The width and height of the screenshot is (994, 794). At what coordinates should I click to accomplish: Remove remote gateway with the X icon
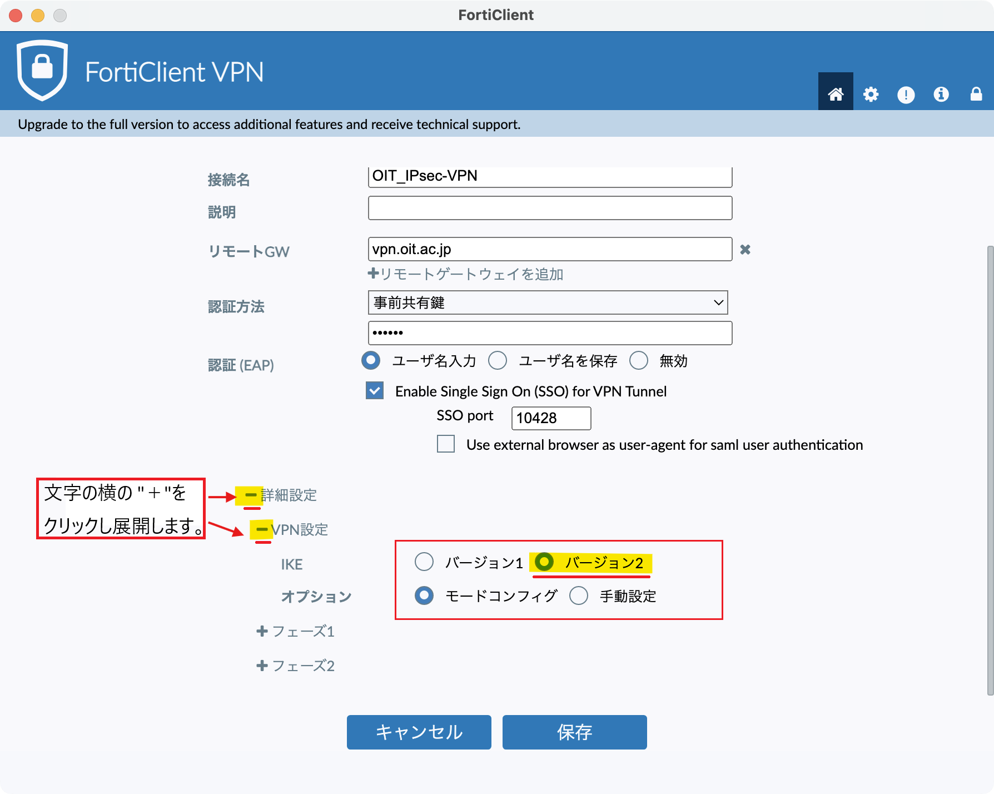click(745, 250)
